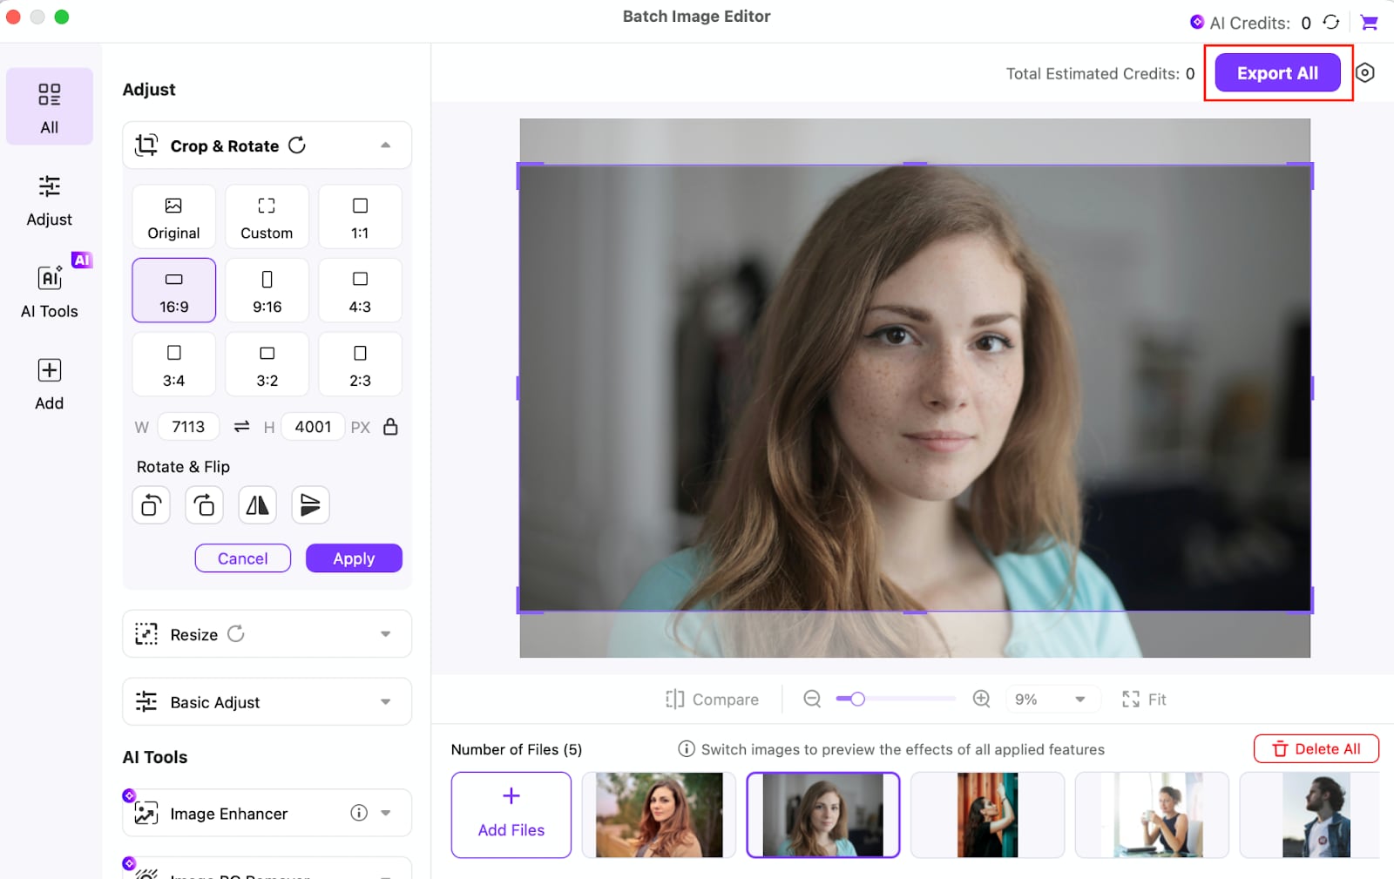This screenshot has width=1394, height=879.
Task: Rotate image clockwise
Action: pyautogui.click(x=204, y=505)
